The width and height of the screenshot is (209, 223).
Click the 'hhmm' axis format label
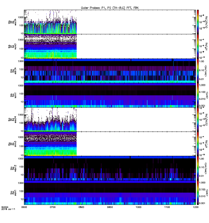[x=5, y=207]
